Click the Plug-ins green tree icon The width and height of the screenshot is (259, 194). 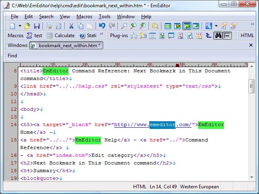pyautogui.click(x=162, y=36)
